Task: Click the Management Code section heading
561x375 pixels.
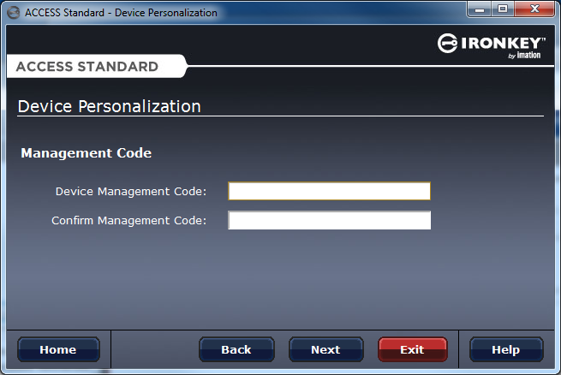Action: click(86, 153)
